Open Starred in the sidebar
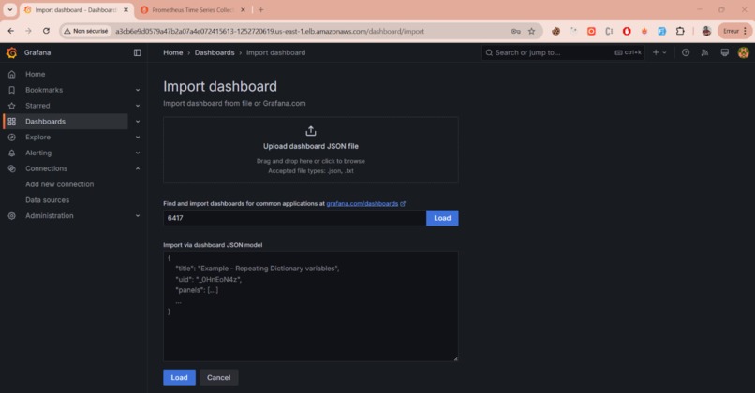Viewport: 755px width, 393px height. pos(37,106)
